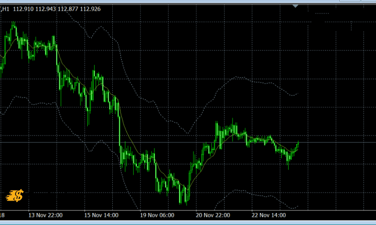
Task: Click the 19 Nov 06:00 time axis label
Action: tap(157, 215)
